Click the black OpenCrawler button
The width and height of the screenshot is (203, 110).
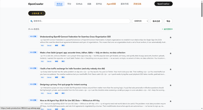(163, 4)
